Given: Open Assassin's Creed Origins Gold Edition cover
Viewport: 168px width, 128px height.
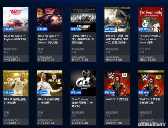Looking at the screenshot, I should [x=117, y=20].
